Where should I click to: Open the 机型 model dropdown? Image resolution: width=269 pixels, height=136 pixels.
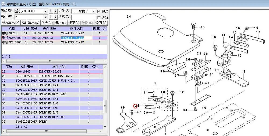46,11
